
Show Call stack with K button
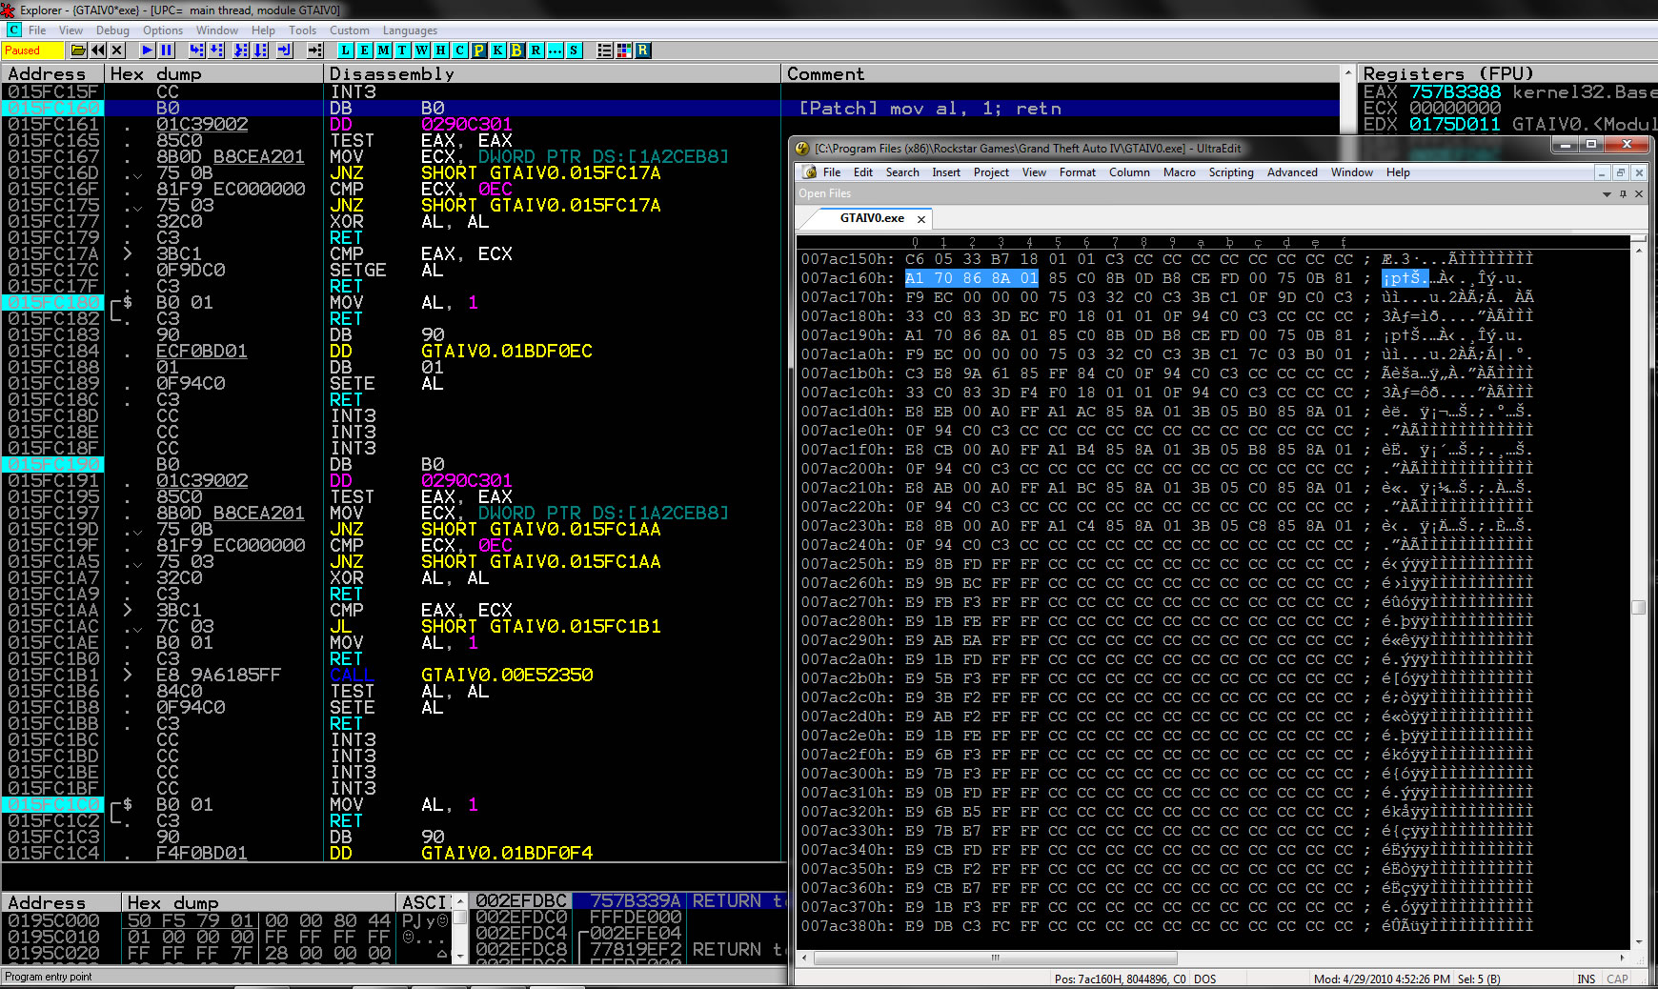497,50
